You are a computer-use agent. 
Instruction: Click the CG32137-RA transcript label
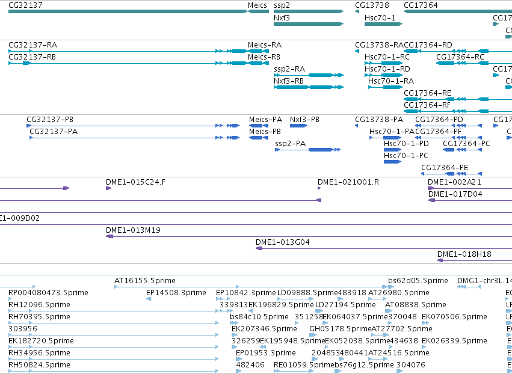32,44
